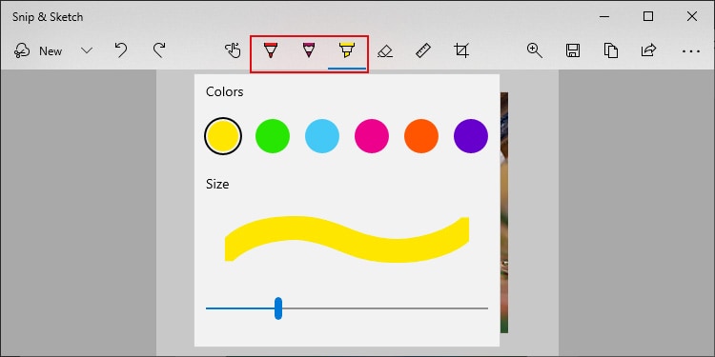
Task: Click the New snip button
Action: [x=38, y=51]
